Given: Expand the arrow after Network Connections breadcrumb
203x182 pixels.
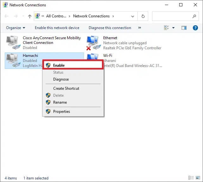Looking at the screenshot, I should (x=113, y=16).
